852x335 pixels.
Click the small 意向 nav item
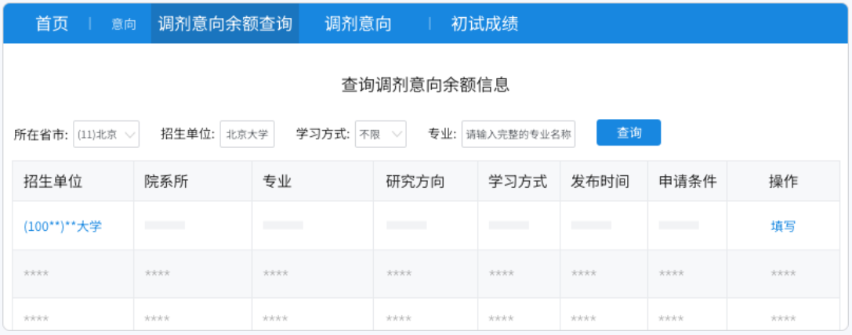click(123, 24)
